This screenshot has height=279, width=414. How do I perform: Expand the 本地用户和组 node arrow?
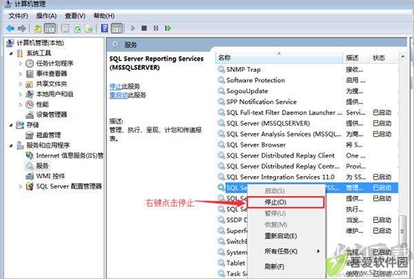pos(21,95)
